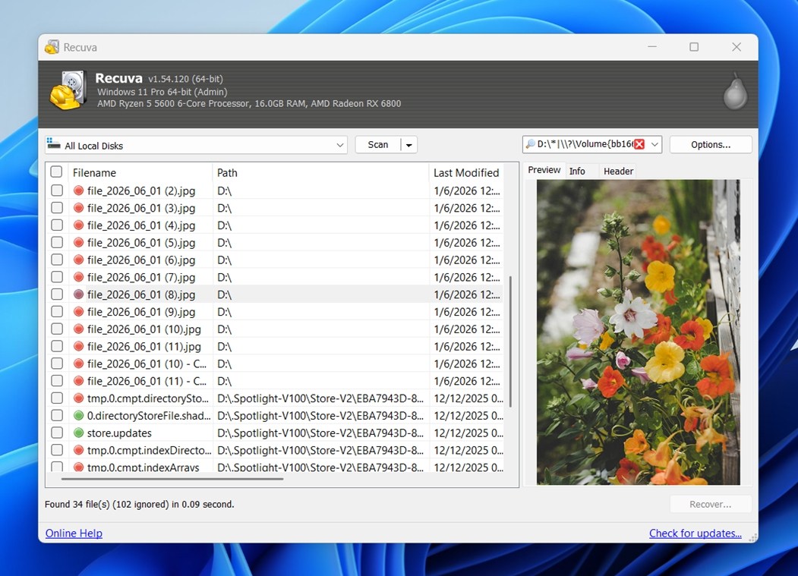
Task: Click the Options... button
Action: tap(711, 144)
